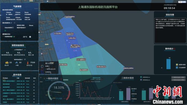Screen dimensions: 187x105
Task: Toggle 雨量计 checkbox in map legend
Action: click(42, 66)
